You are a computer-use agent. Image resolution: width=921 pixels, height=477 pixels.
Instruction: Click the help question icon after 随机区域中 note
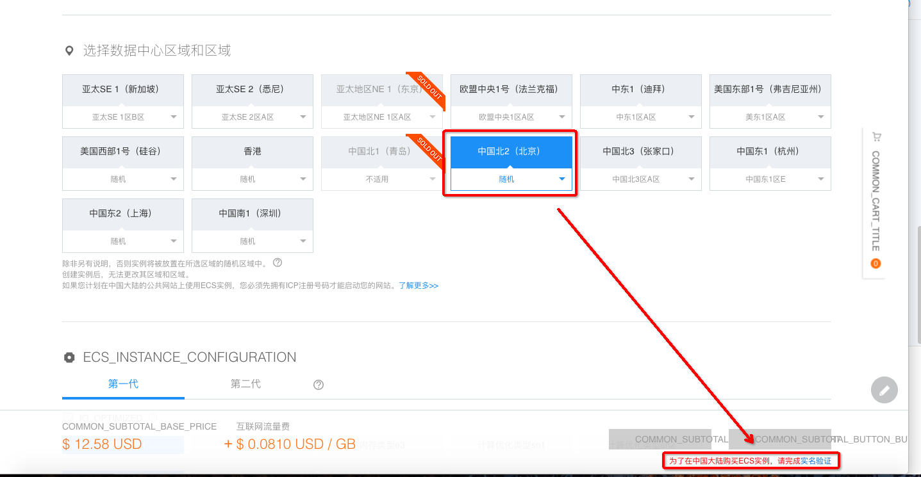[278, 263]
